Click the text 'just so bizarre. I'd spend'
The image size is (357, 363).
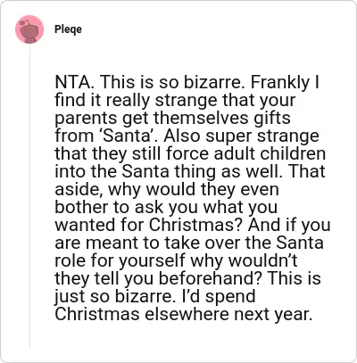[x=155, y=296]
